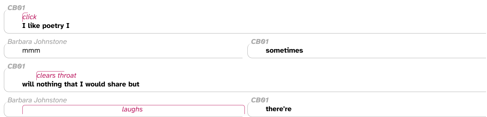487x117 pixels.
Task: Click the 'click' noise annotation
Action: (x=30, y=17)
